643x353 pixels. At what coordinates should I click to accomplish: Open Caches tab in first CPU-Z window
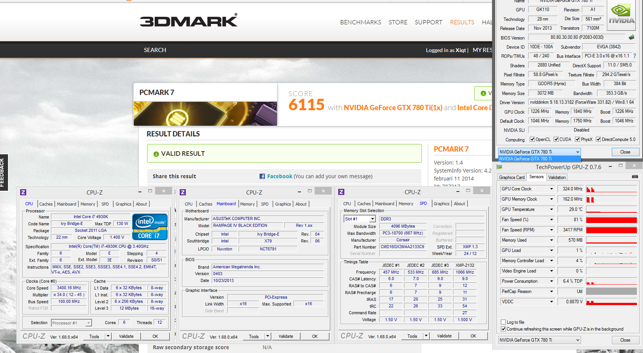[46, 204]
